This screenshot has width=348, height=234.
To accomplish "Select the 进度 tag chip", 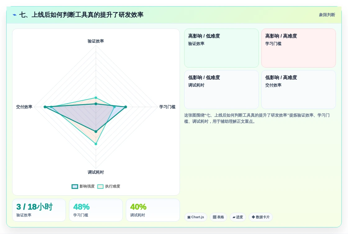I will tap(238, 217).
